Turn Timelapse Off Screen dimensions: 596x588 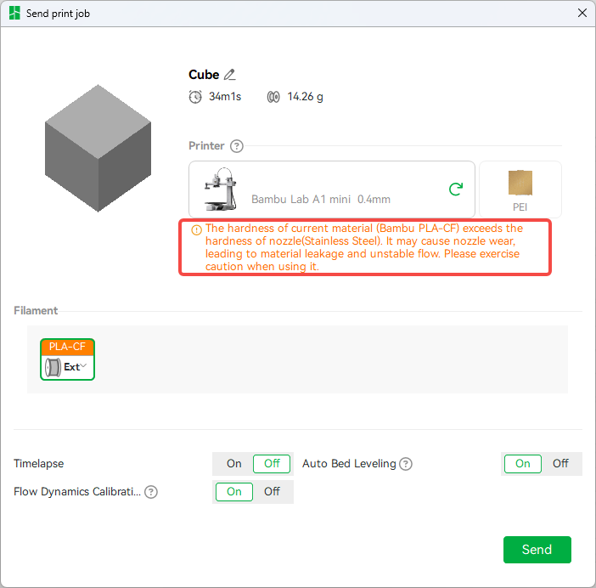coord(272,464)
